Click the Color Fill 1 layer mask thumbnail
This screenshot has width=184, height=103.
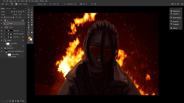point(11,37)
